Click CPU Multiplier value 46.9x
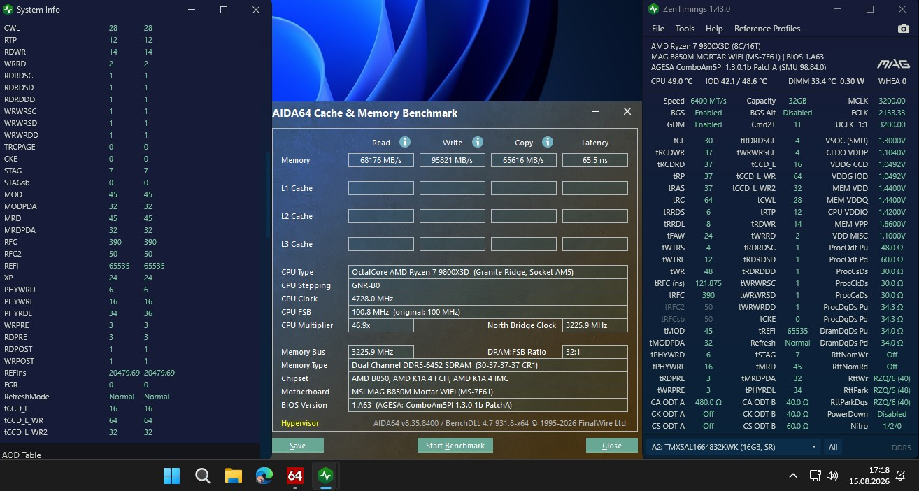 tap(381, 325)
